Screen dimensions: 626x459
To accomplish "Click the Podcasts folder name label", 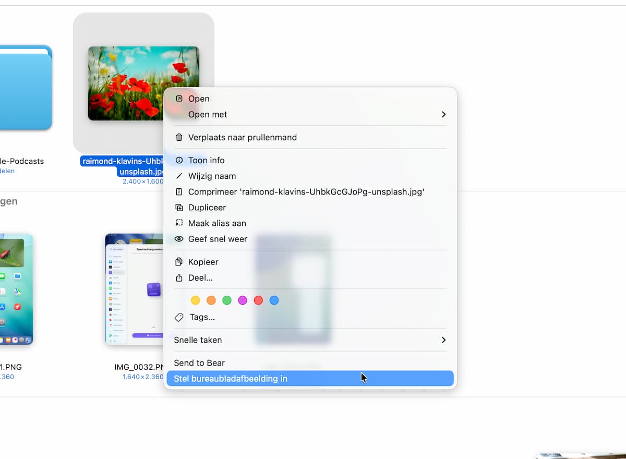I will tap(22, 161).
